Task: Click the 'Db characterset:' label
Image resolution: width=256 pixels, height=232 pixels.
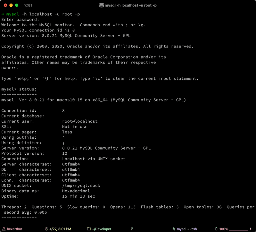Action: coord(27,169)
